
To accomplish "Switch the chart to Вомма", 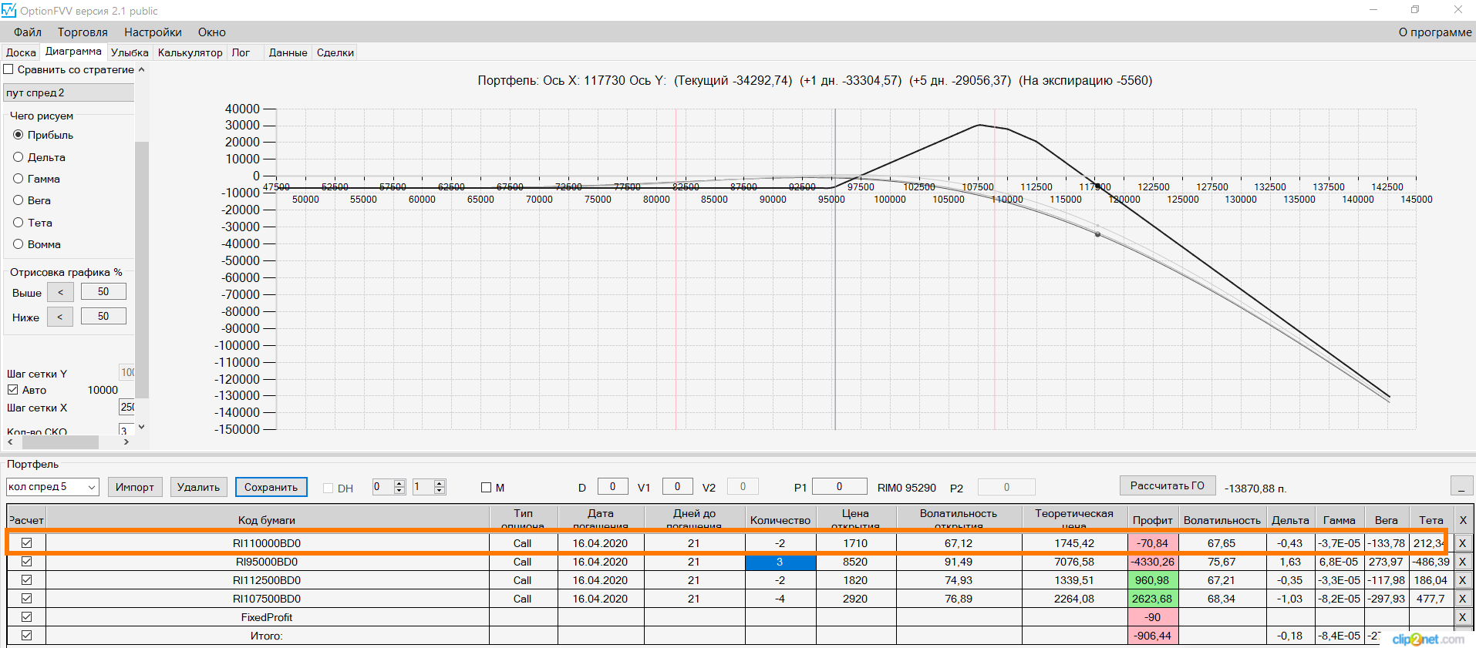I will point(19,244).
